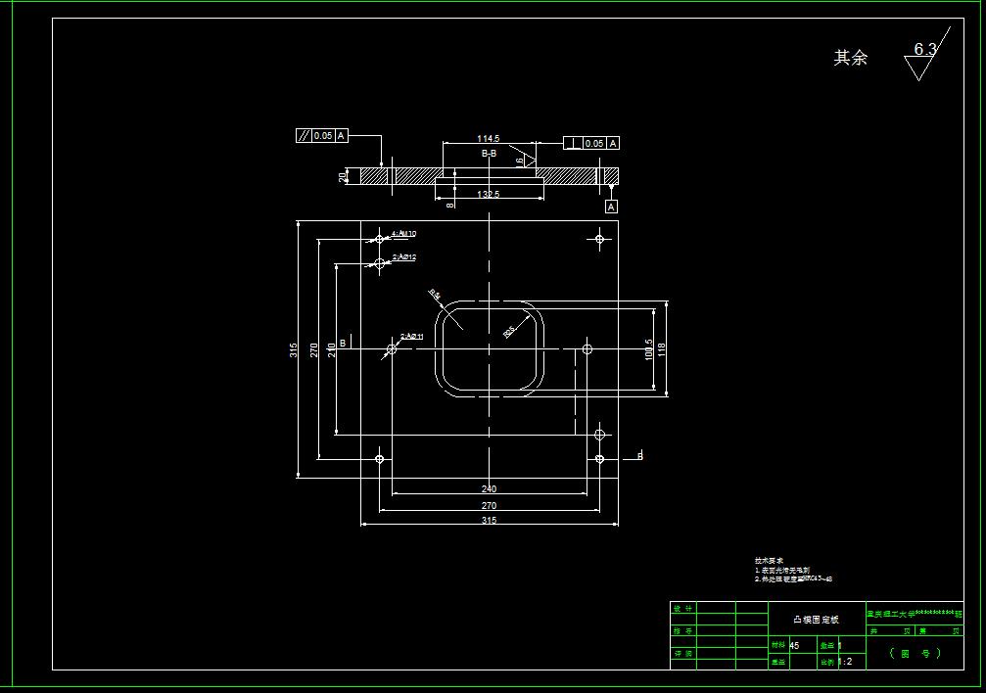This screenshot has width=986, height=693.
Task: Select the 8 depth dimension text
Action: [449, 205]
